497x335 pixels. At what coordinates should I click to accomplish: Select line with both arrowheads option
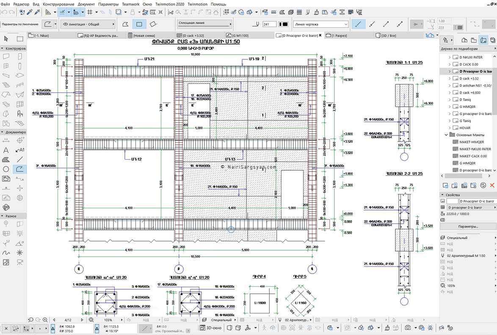coord(400,24)
